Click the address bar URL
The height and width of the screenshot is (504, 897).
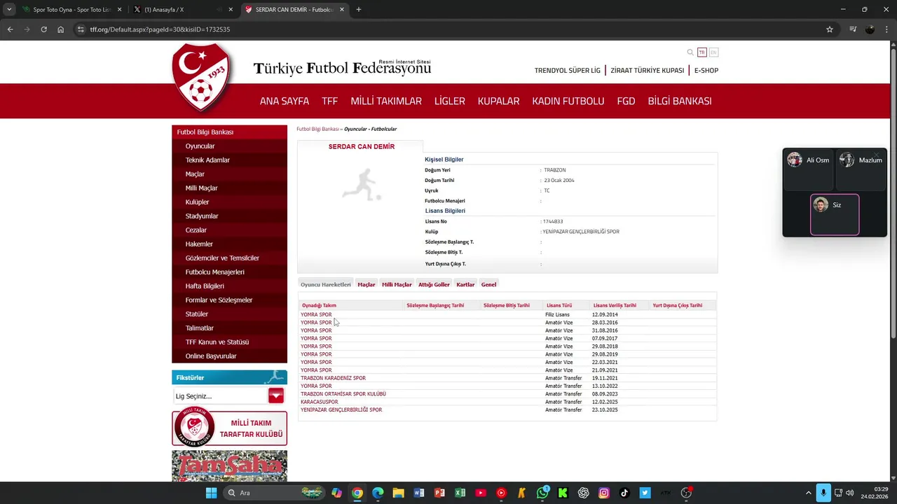click(160, 29)
